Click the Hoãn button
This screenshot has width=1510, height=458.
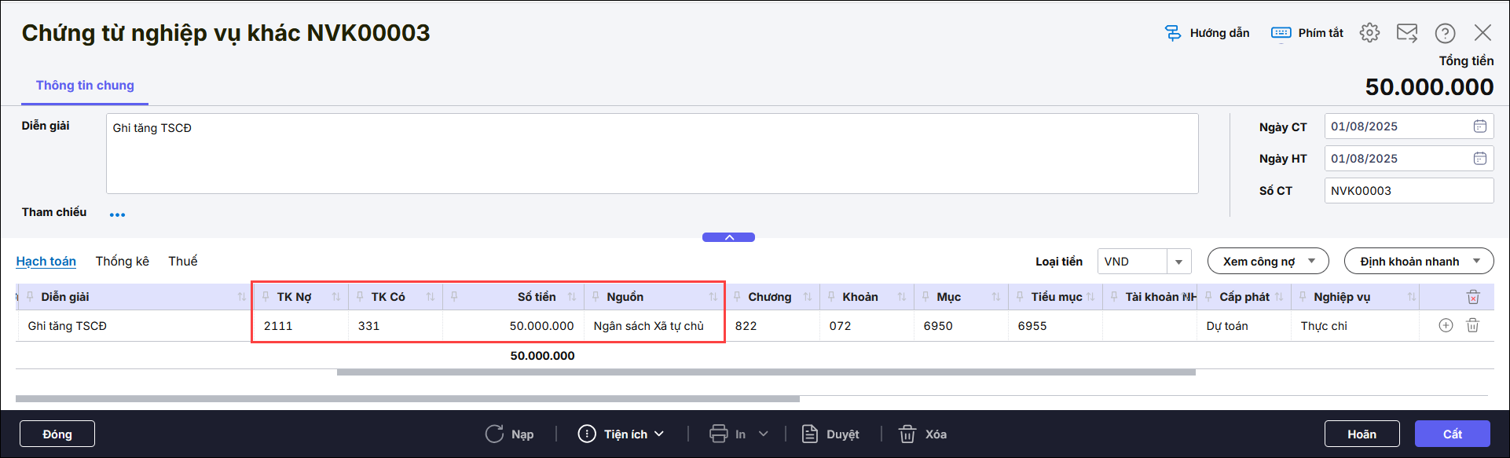click(x=1362, y=434)
